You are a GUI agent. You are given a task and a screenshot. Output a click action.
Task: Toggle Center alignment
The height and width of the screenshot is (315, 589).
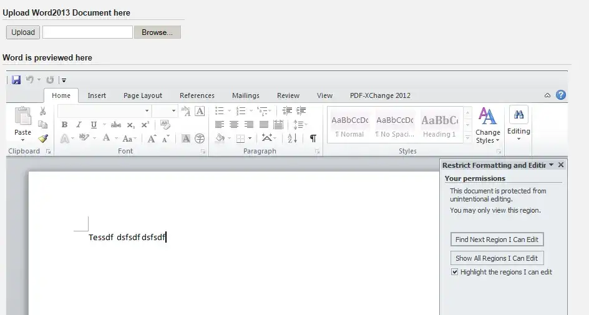click(x=233, y=125)
